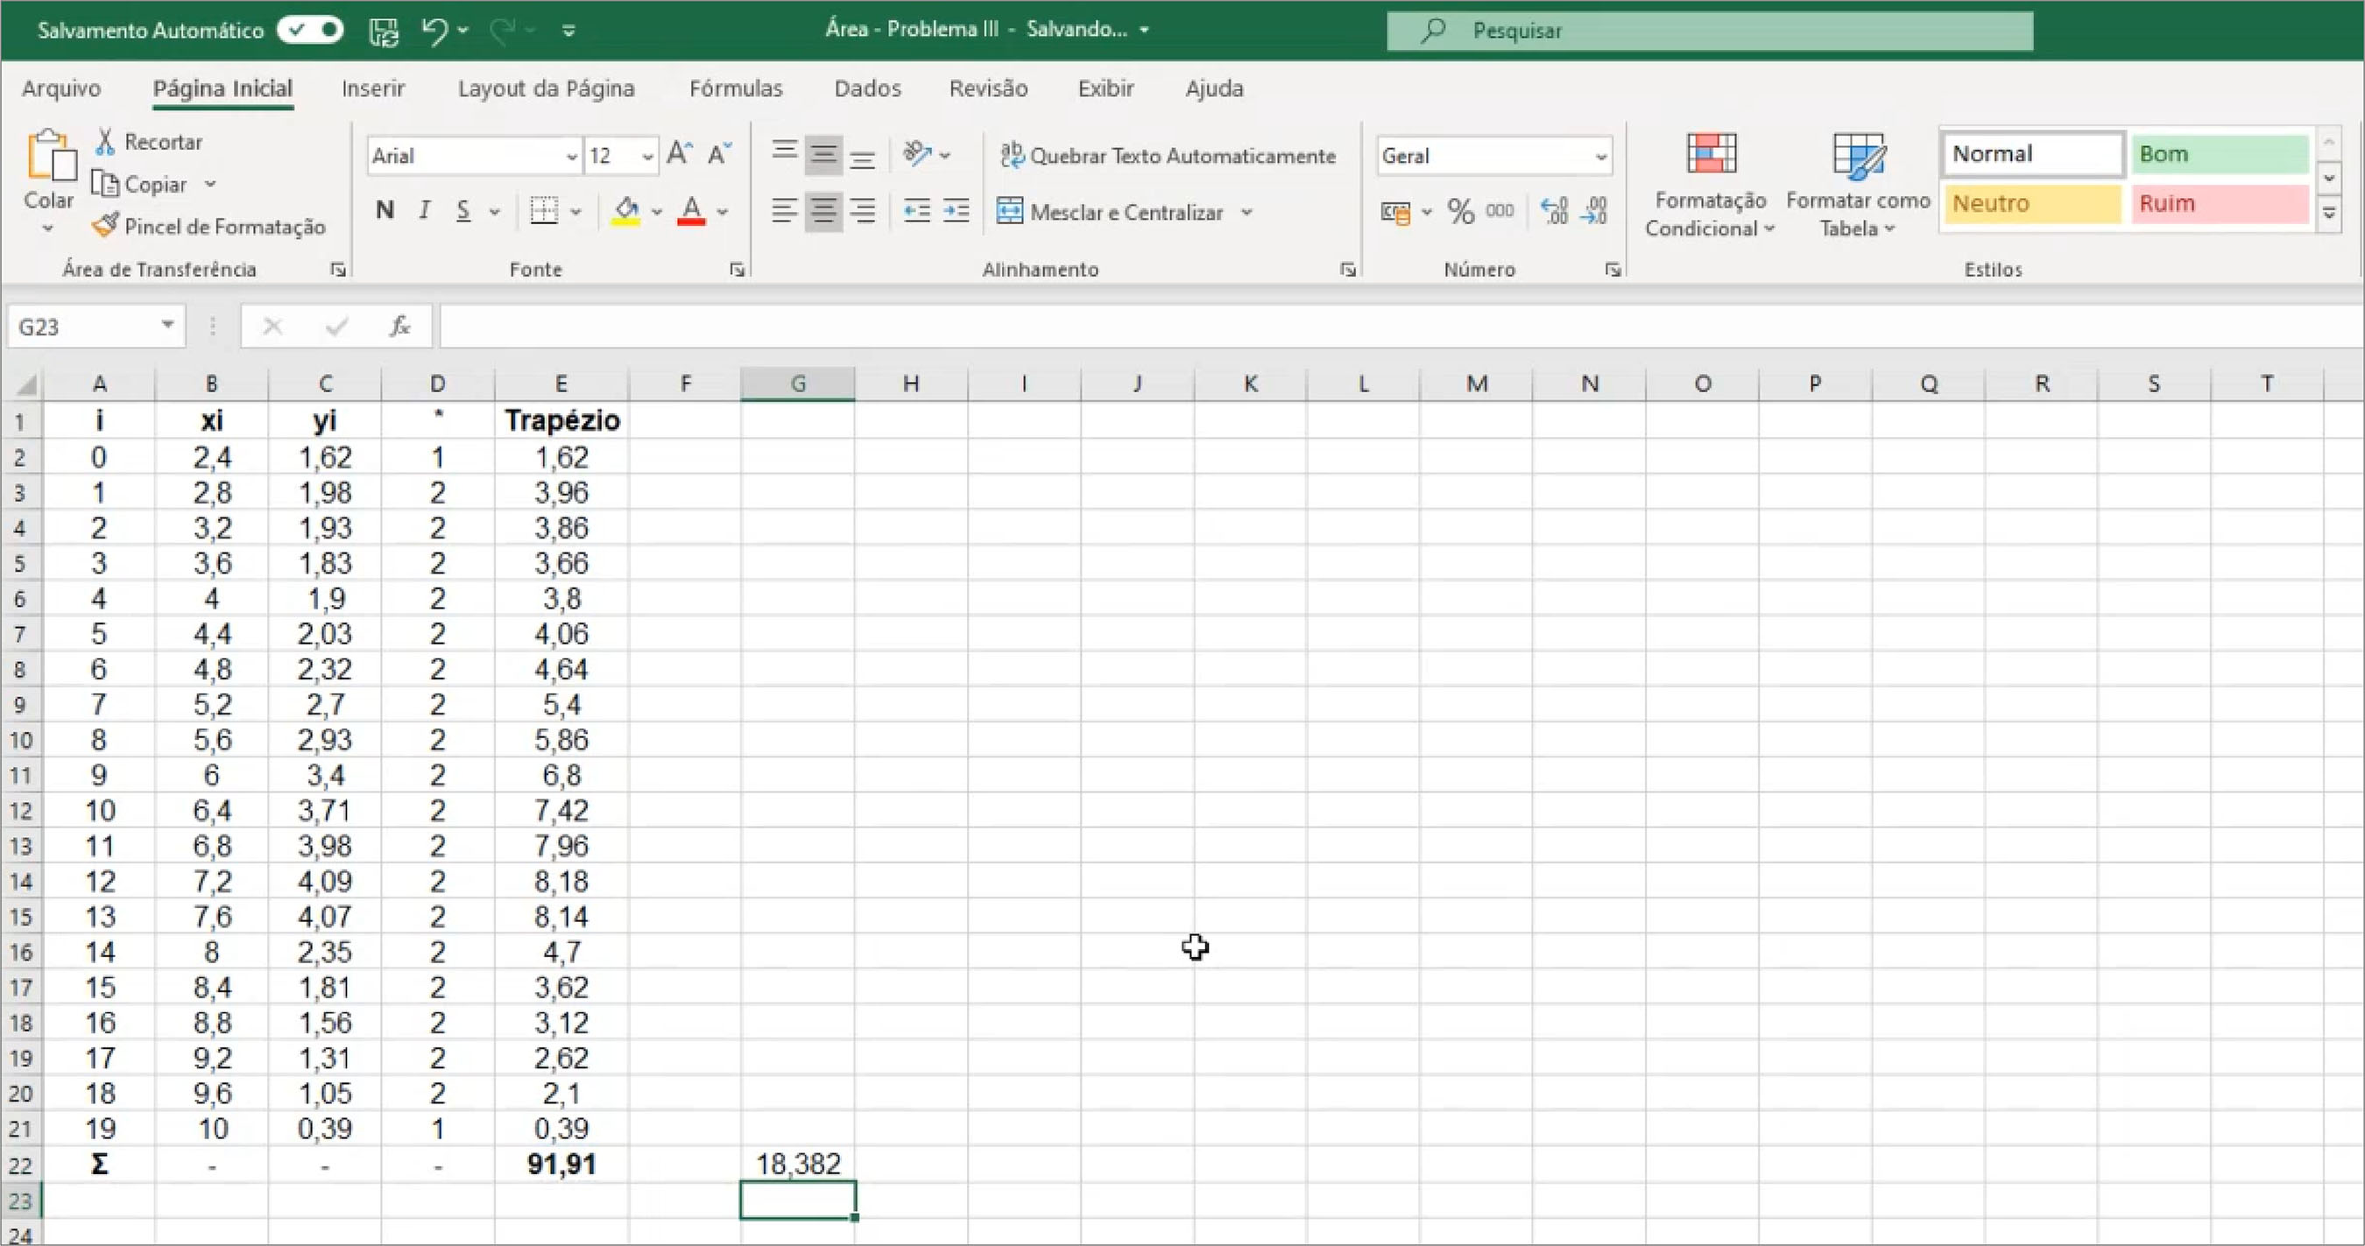Click Quebrar Texto Automaticamente button

click(1168, 156)
